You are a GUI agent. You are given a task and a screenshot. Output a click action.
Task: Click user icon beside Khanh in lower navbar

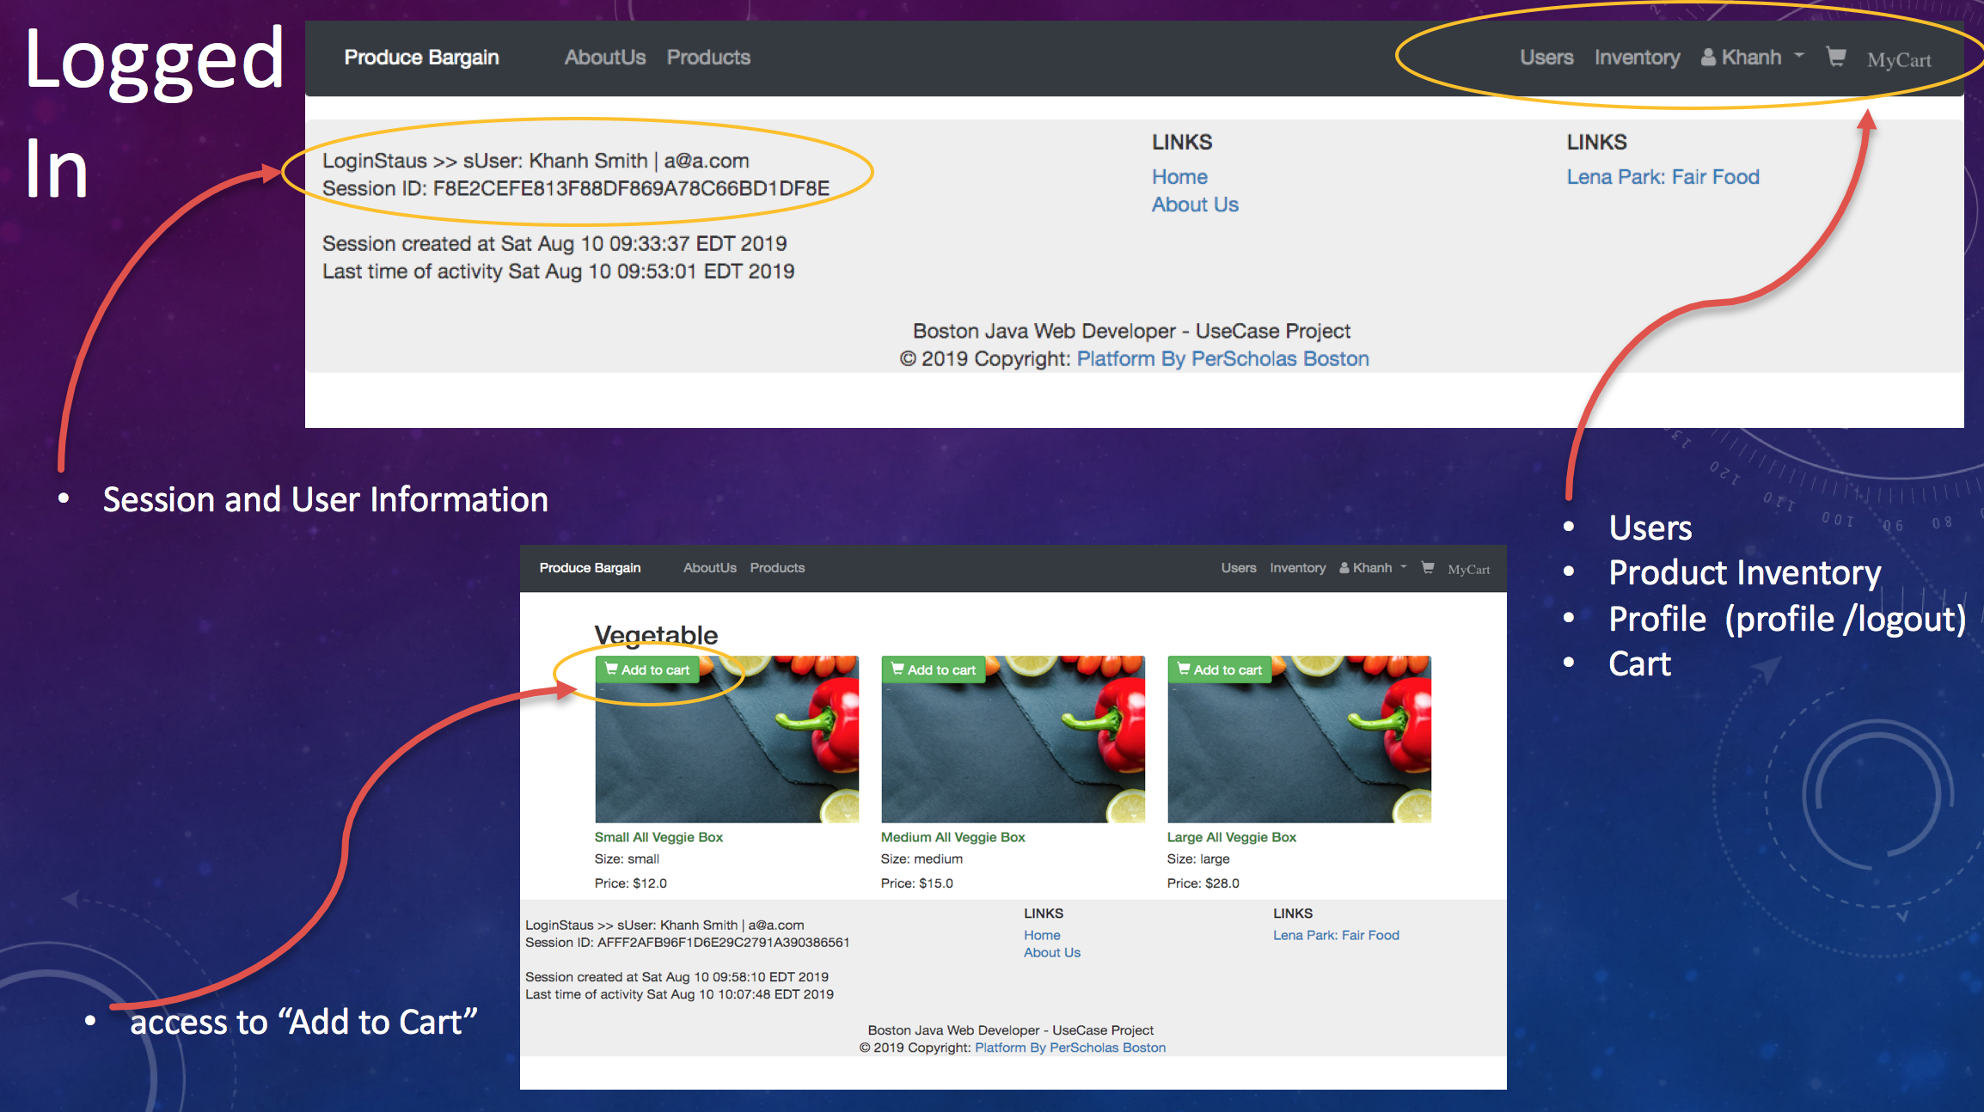pos(1344,568)
